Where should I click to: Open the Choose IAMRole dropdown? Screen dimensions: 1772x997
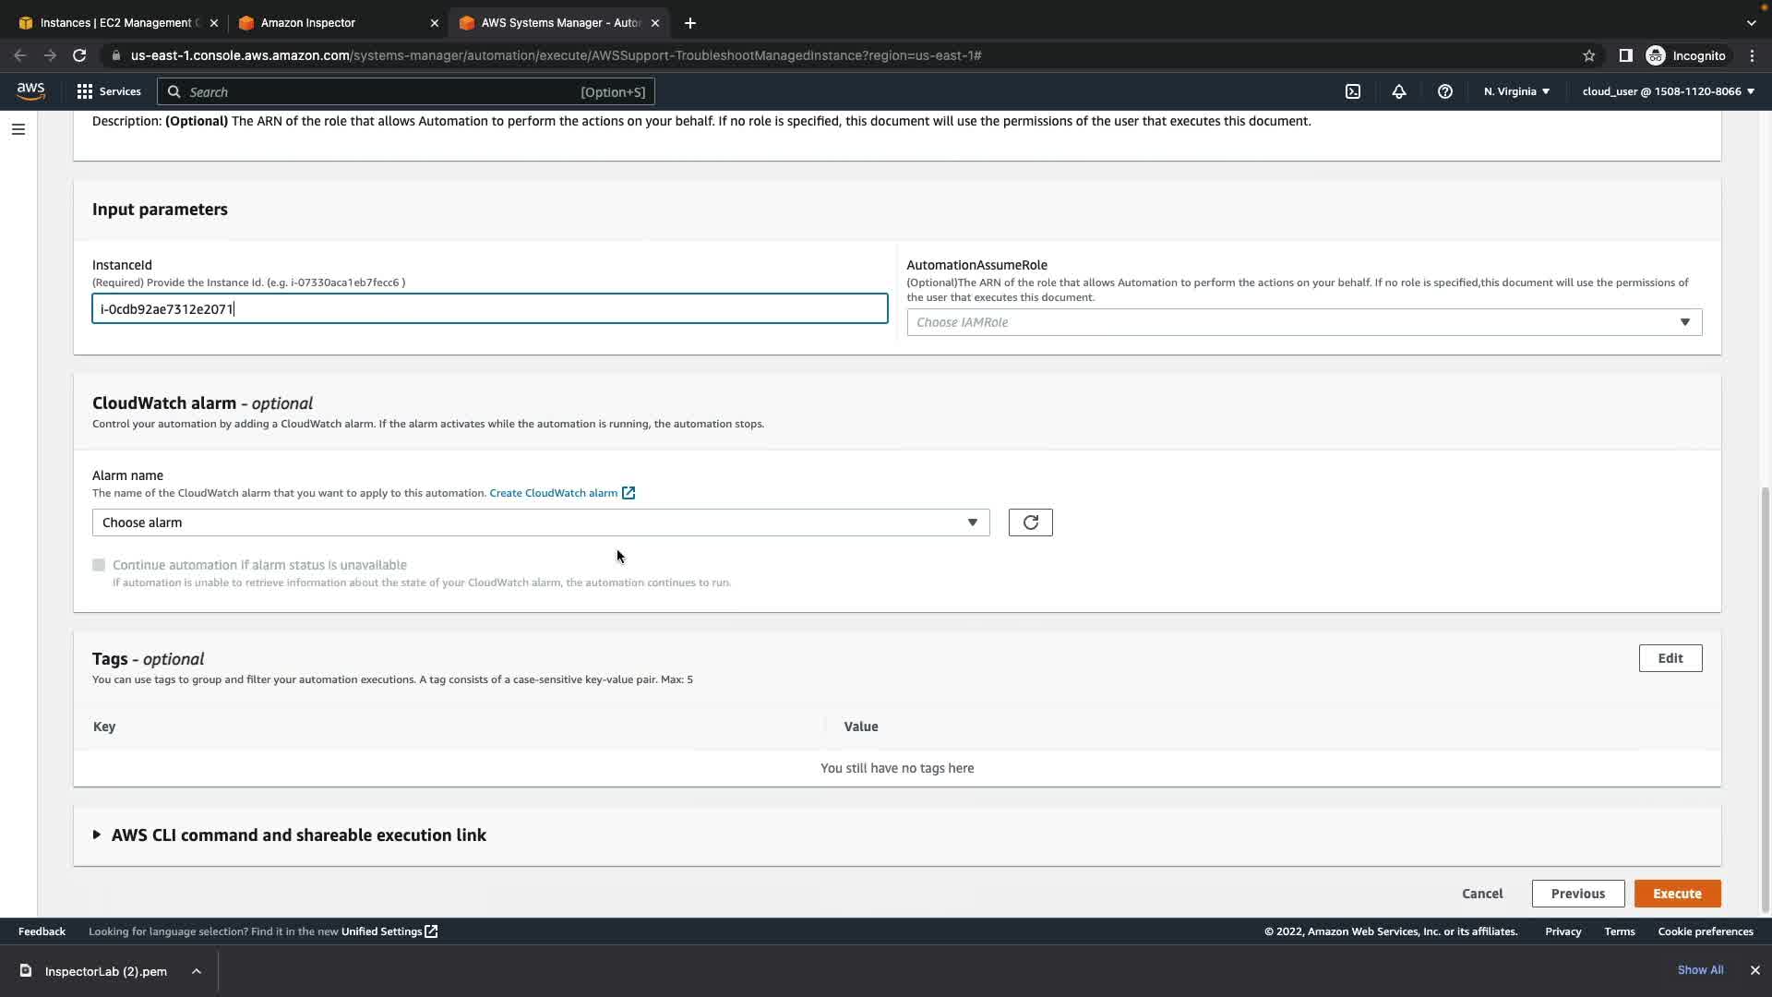[1303, 322]
